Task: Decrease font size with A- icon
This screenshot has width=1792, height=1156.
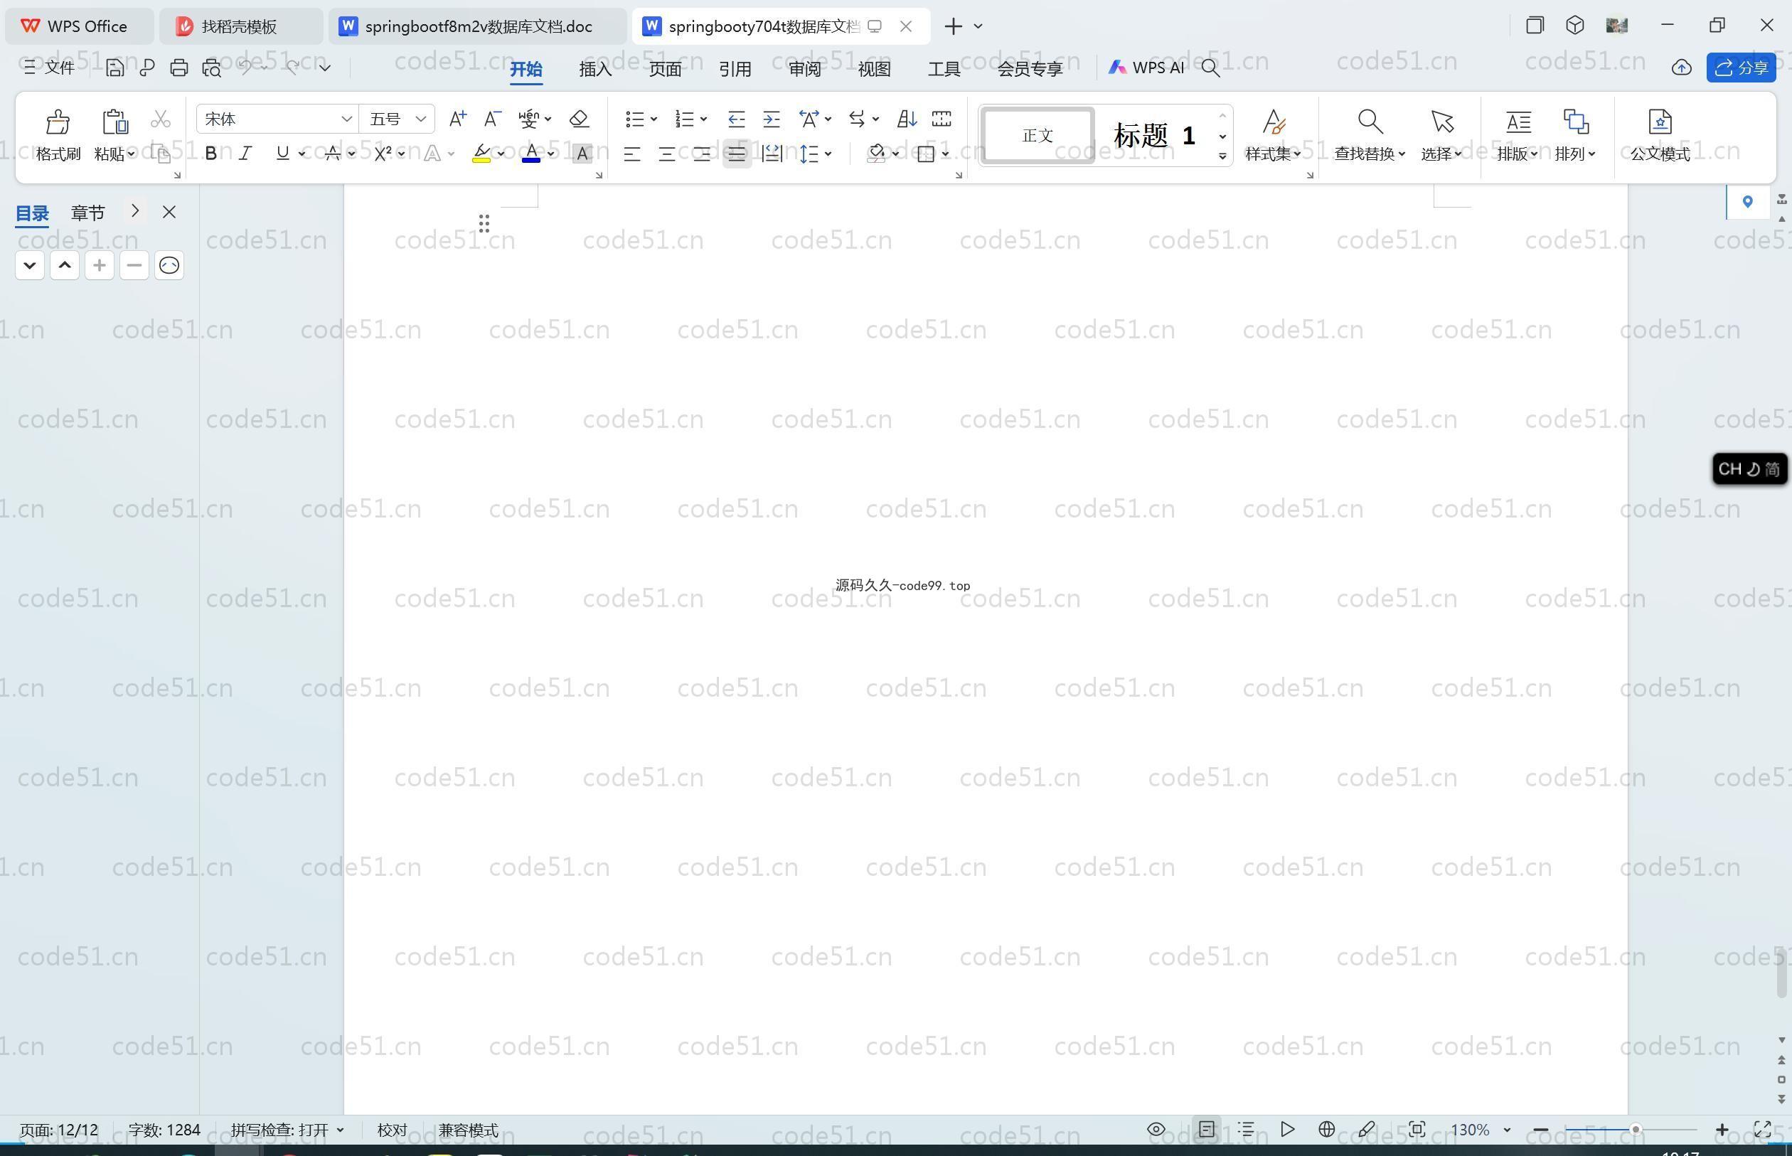Action: coord(491,119)
